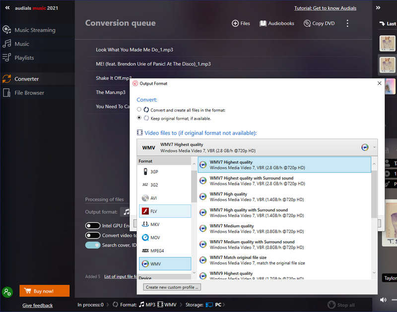Choose 3GP format
This screenshot has width=397, height=312.
coord(165,172)
